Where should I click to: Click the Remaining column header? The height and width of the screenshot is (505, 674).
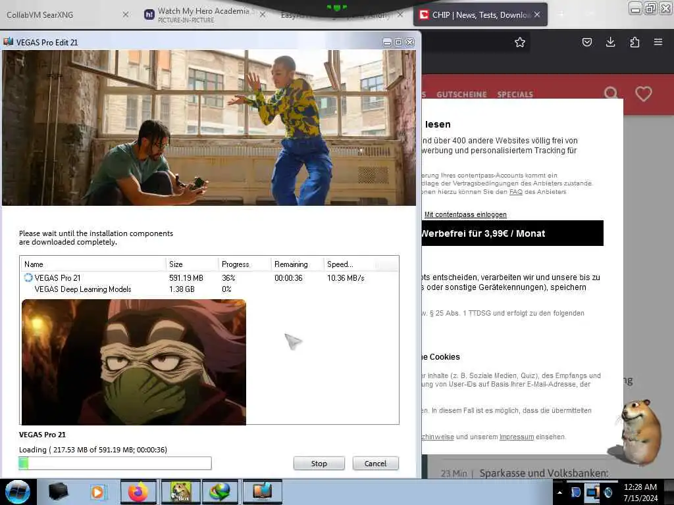(x=297, y=264)
